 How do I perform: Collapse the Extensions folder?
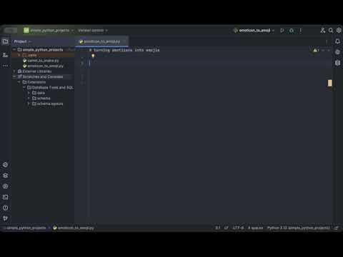point(19,82)
